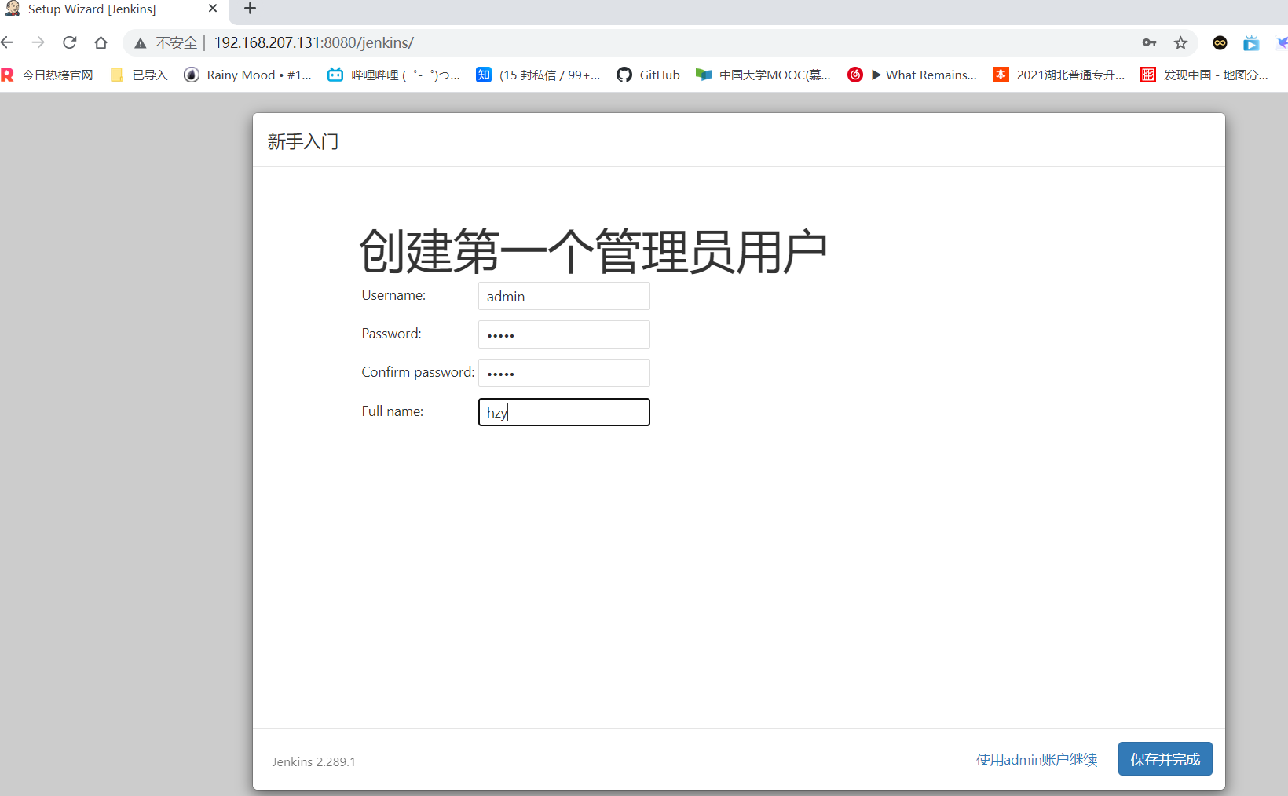1288x796 pixels.
Task: Open a new browser tab
Action: pyautogui.click(x=250, y=9)
